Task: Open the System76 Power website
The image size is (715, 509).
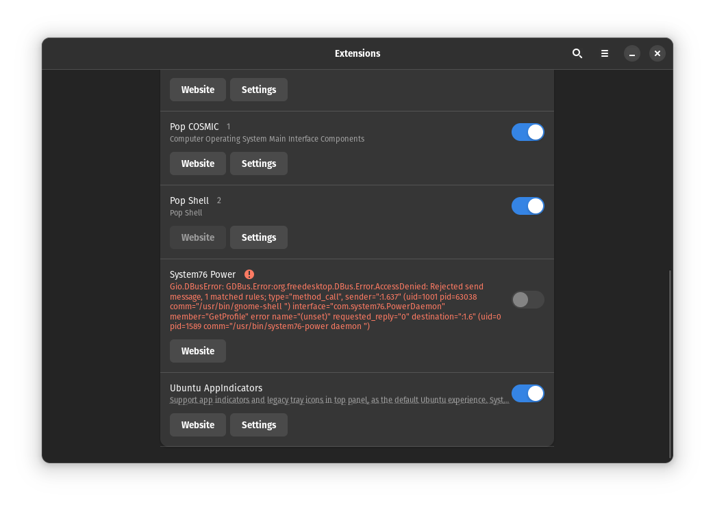Action: point(197,350)
